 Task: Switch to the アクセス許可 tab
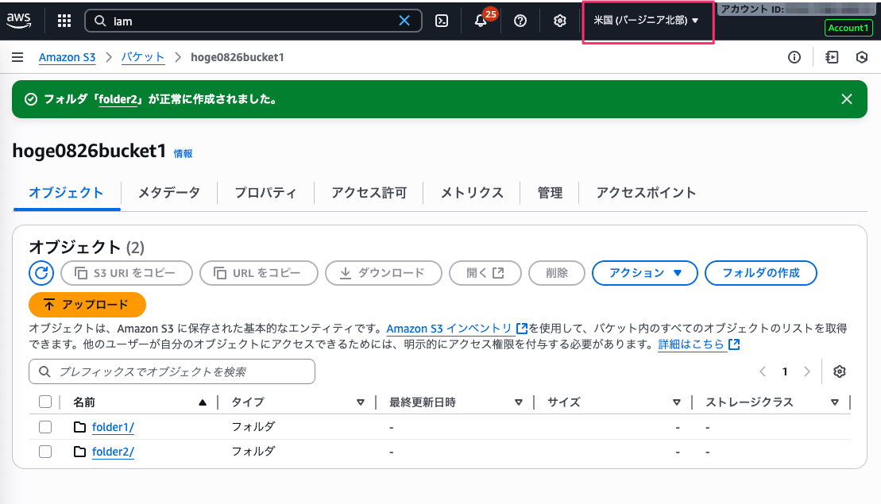click(369, 193)
